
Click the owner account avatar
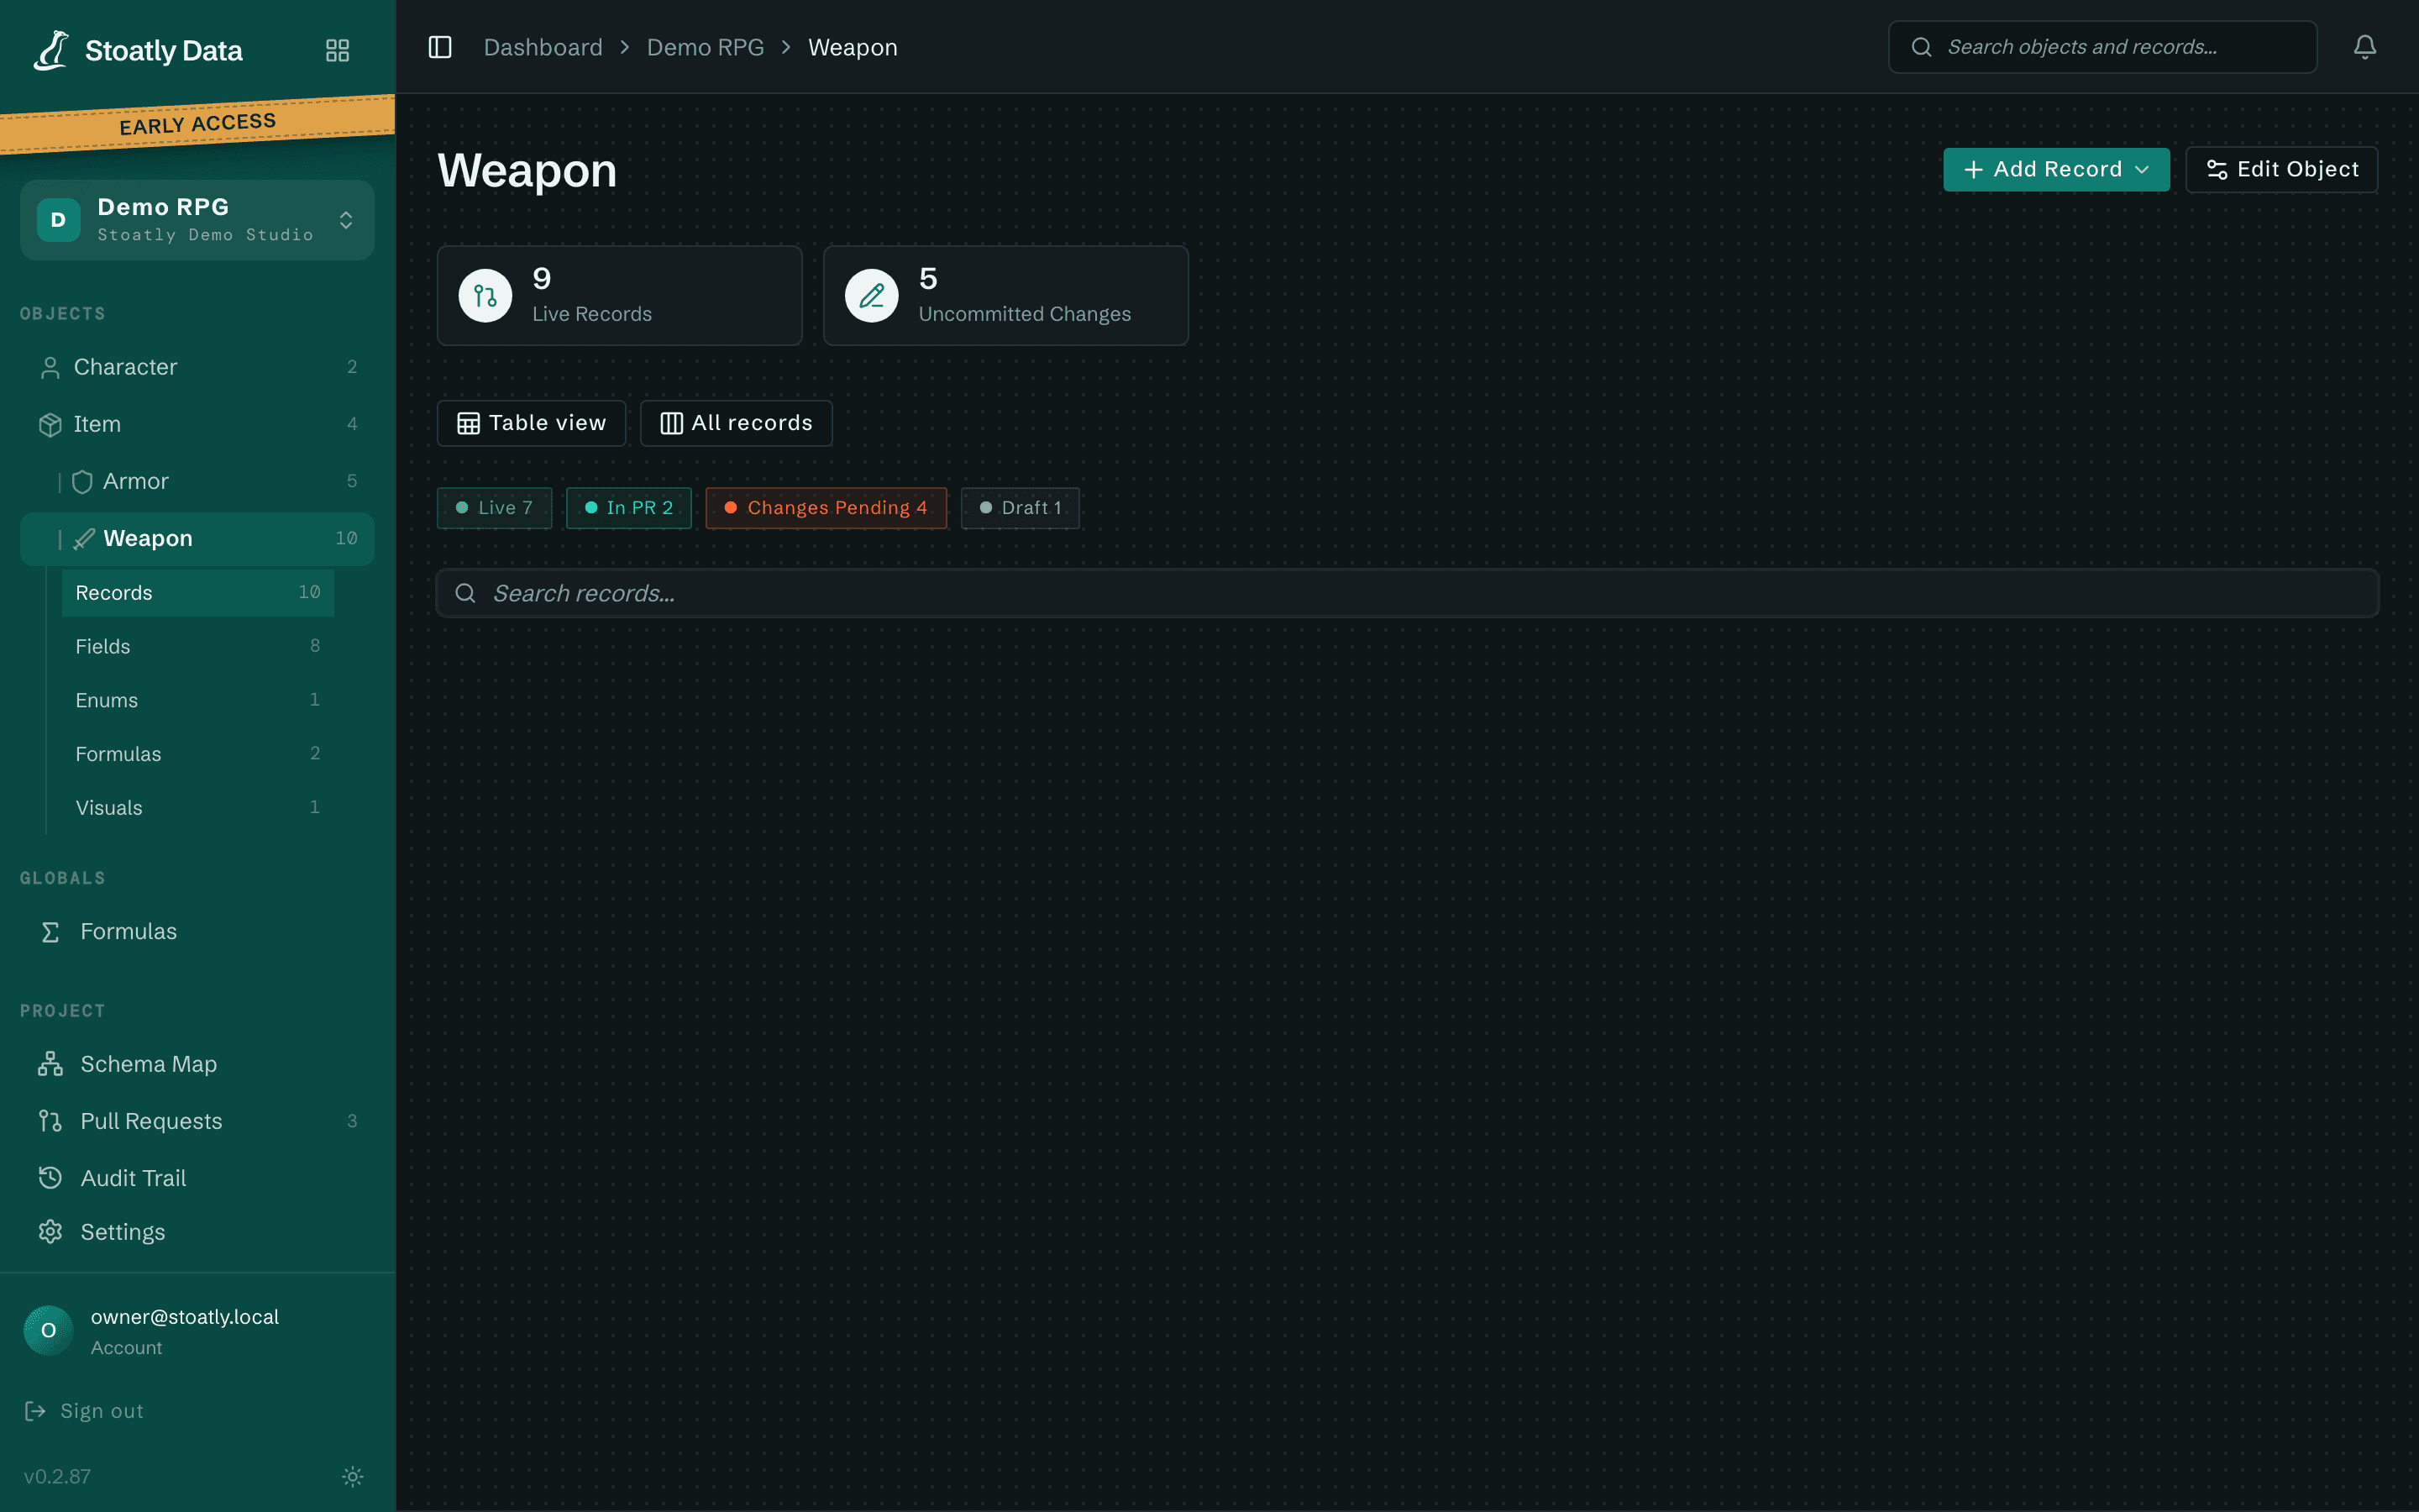coord(49,1330)
